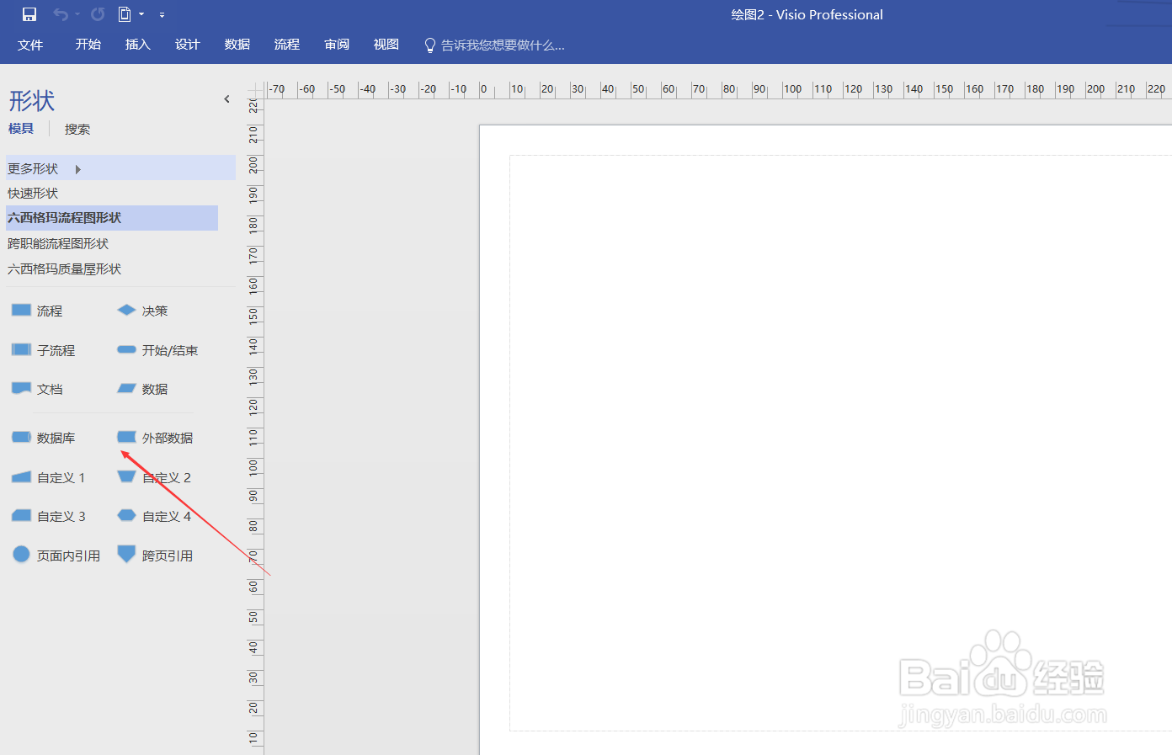1172x755 pixels.
Task: Select the 数据库 shape icon
Action: point(21,437)
